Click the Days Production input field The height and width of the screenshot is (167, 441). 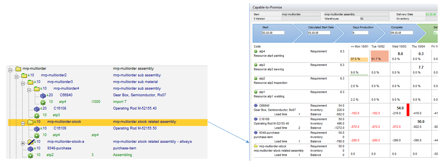(x=363, y=32)
